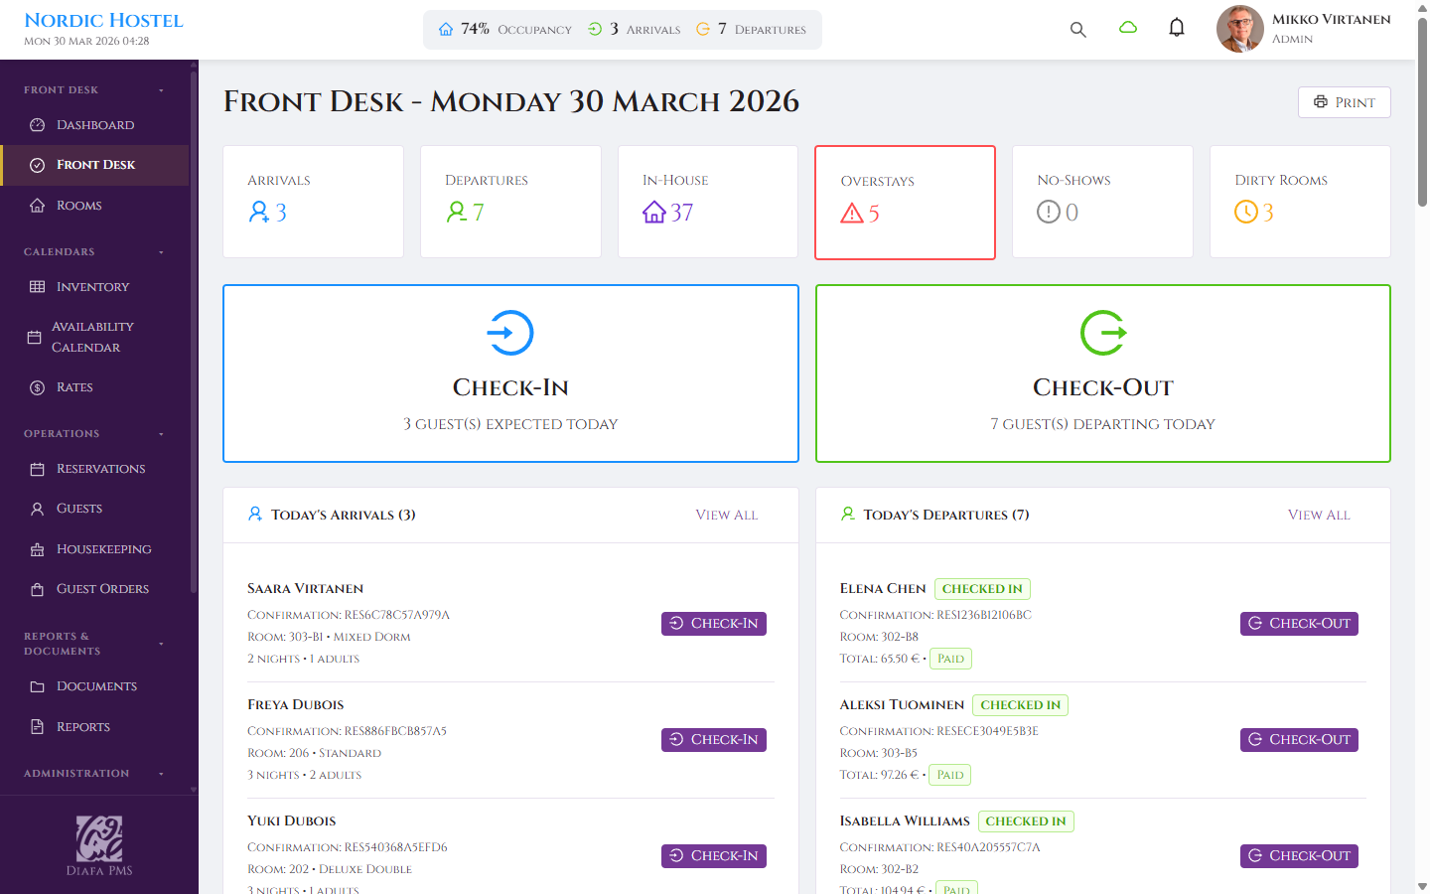Image resolution: width=1430 pixels, height=894 pixels.
Task: Check out Elena Chen
Action: point(1299,623)
